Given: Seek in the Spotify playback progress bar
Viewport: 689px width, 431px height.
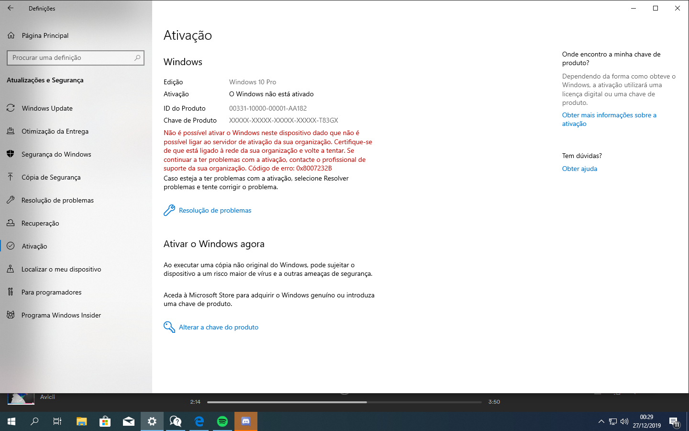Looking at the screenshot, I should pos(344,402).
